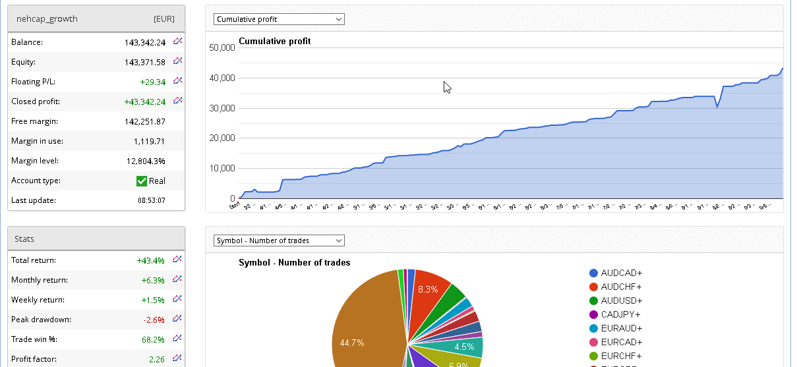The width and height of the screenshot is (797, 367).
Task: Click the AUDCAD+ blue legend swatch
Action: 593,273
